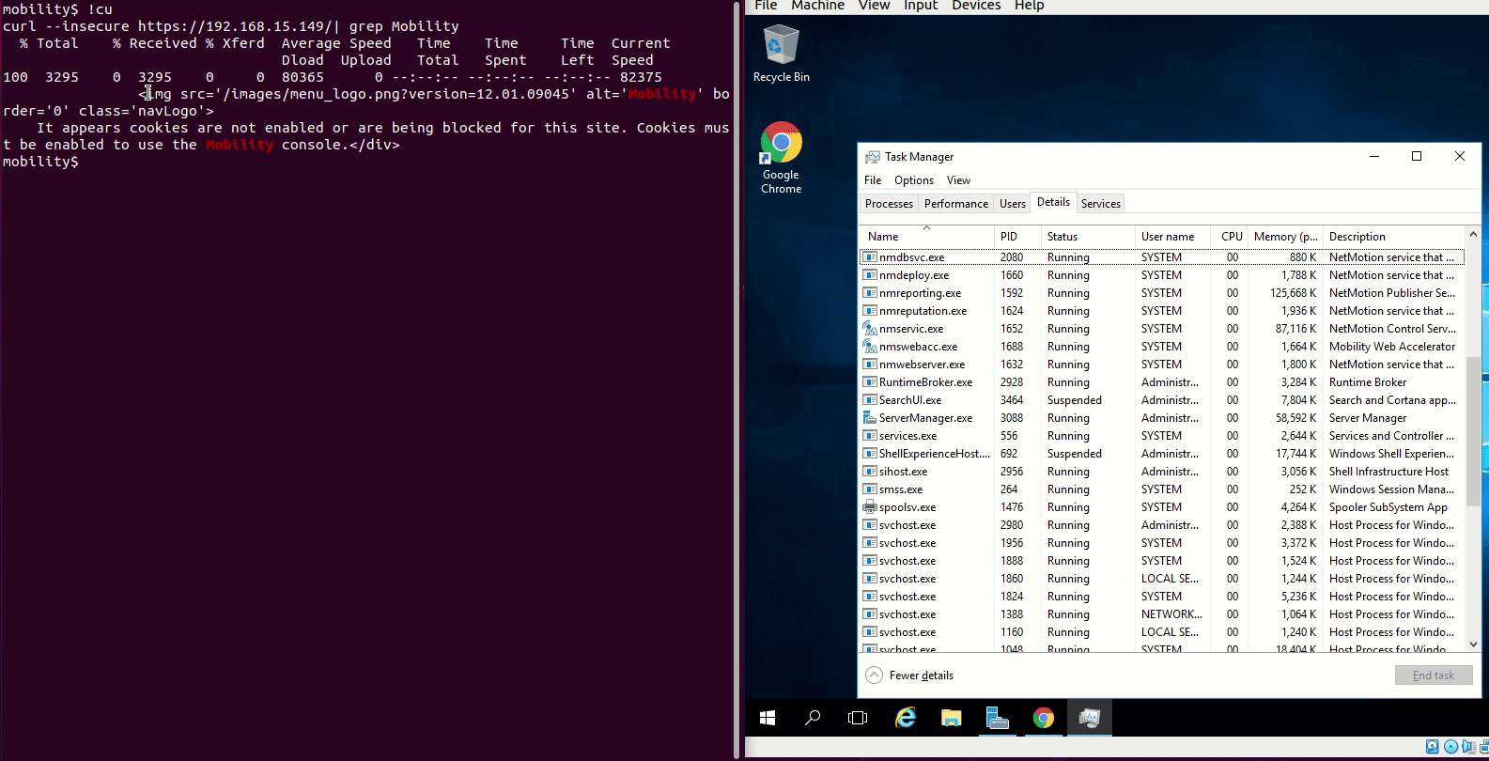The width and height of the screenshot is (1489, 761).
Task: Click the taskbar search magnifier icon
Action: pos(813,718)
